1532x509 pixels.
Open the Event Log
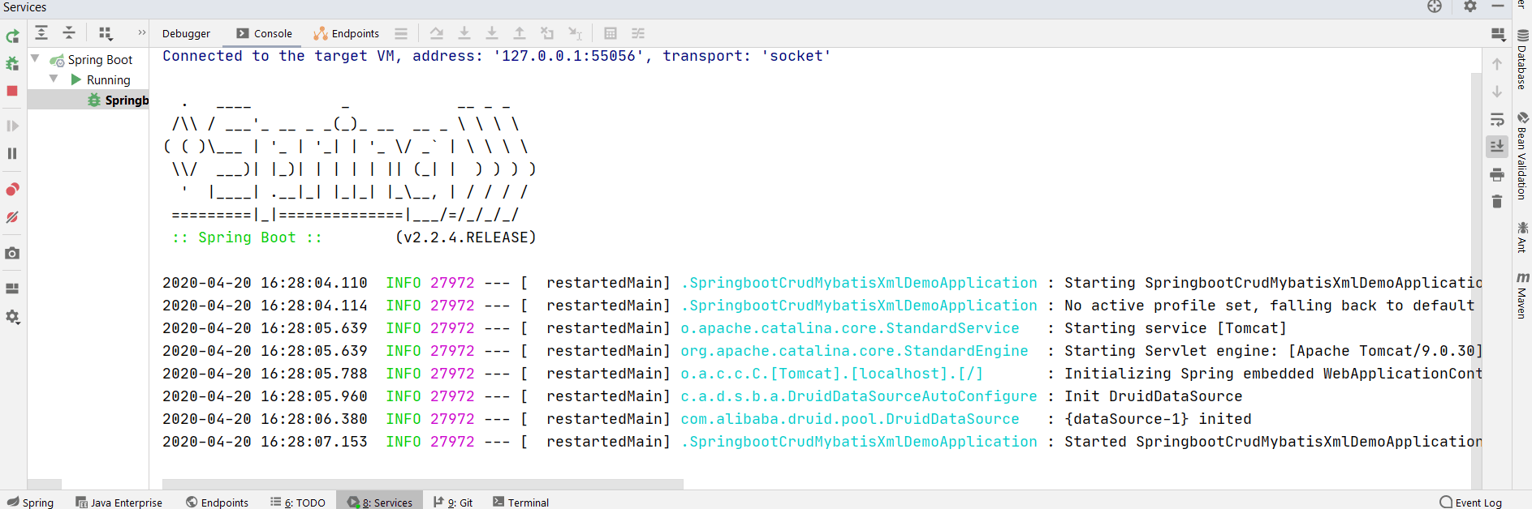click(1470, 503)
